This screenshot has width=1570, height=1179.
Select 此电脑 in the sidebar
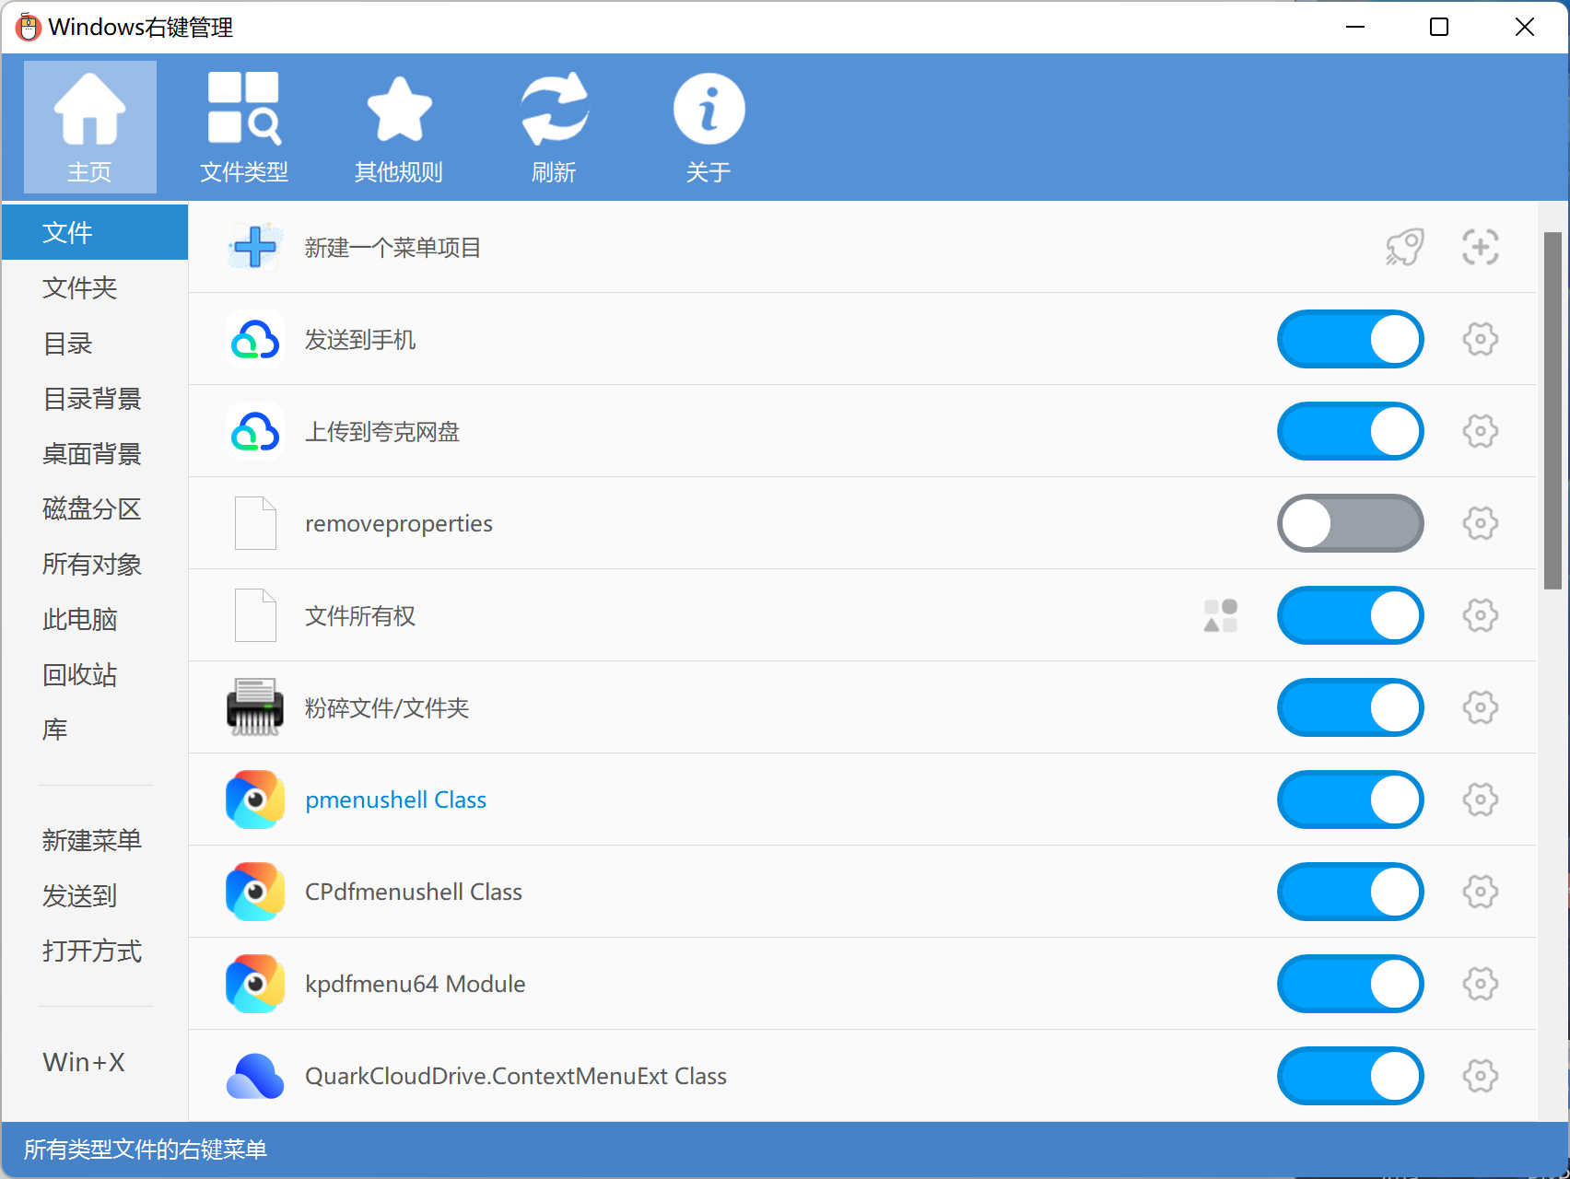coord(95,619)
